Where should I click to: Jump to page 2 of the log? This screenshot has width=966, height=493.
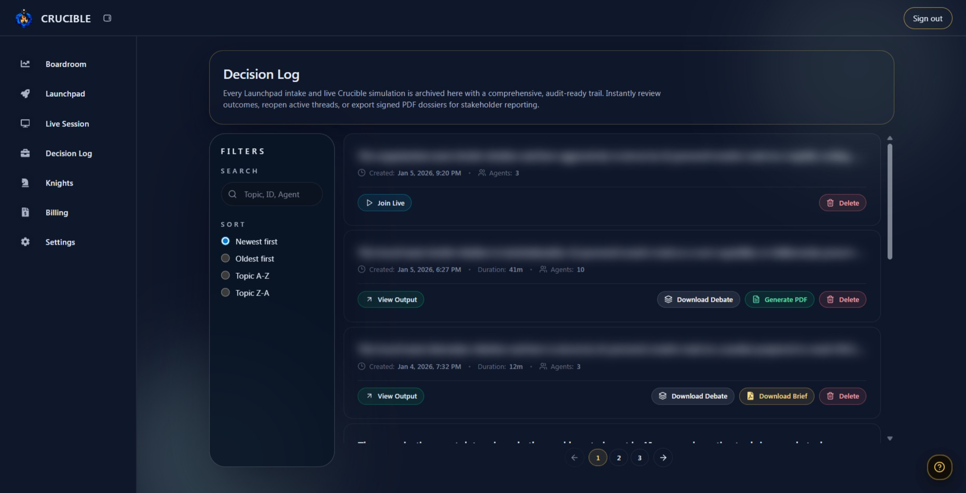619,457
